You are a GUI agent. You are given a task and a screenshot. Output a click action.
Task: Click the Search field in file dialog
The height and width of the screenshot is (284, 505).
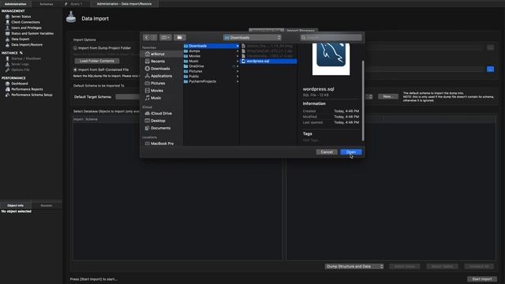pyautogui.click(x=331, y=38)
